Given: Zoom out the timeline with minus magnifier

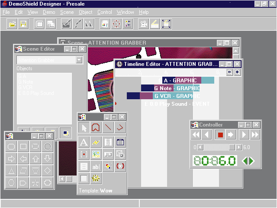Looking at the screenshot, I should pos(230,72).
